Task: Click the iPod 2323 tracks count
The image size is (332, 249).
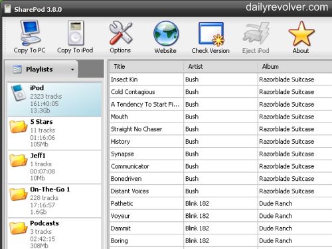Action: point(46,96)
